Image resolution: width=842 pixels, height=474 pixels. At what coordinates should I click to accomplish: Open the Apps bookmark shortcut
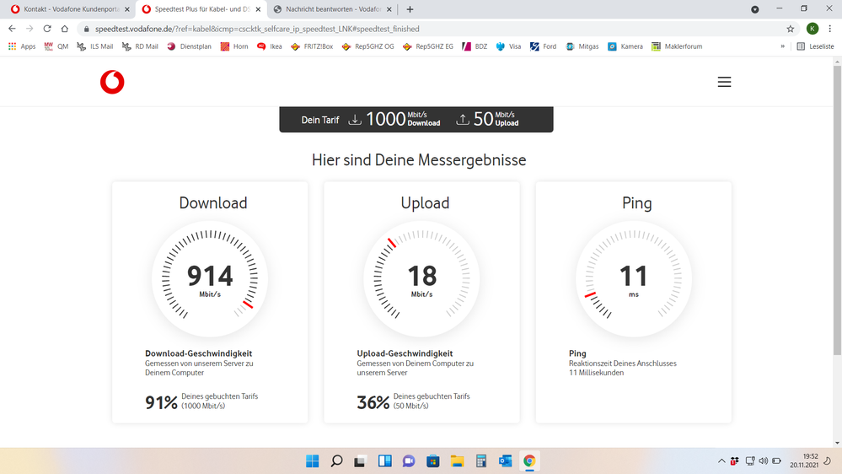click(22, 46)
